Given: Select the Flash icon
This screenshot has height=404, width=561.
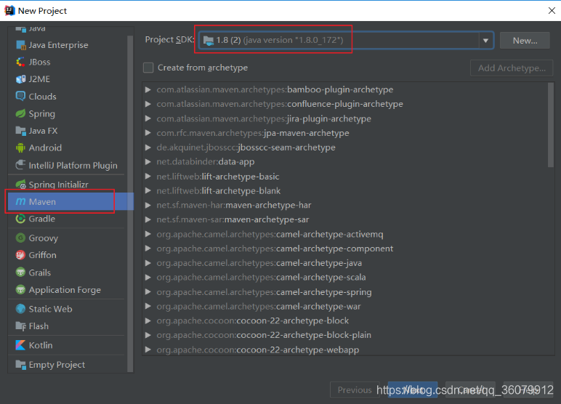Looking at the screenshot, I should [x=21, y=326].
